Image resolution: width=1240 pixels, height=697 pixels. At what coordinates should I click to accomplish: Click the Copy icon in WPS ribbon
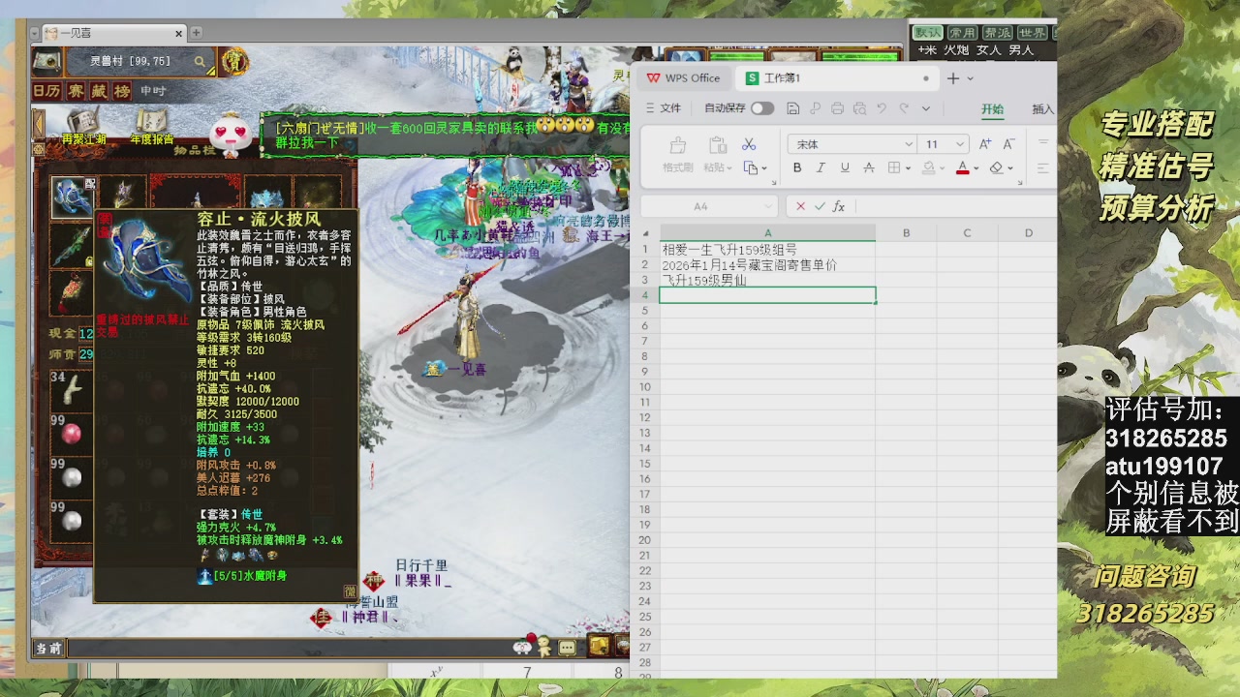751,167
